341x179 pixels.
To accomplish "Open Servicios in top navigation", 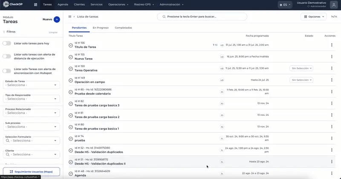I will (x=97, y=5).
